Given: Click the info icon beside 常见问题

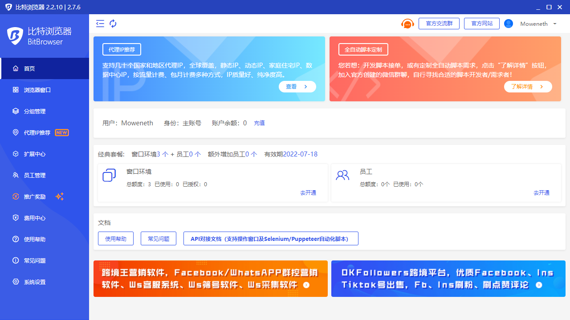Looking at the screenshot, I should tap(16, 260).
